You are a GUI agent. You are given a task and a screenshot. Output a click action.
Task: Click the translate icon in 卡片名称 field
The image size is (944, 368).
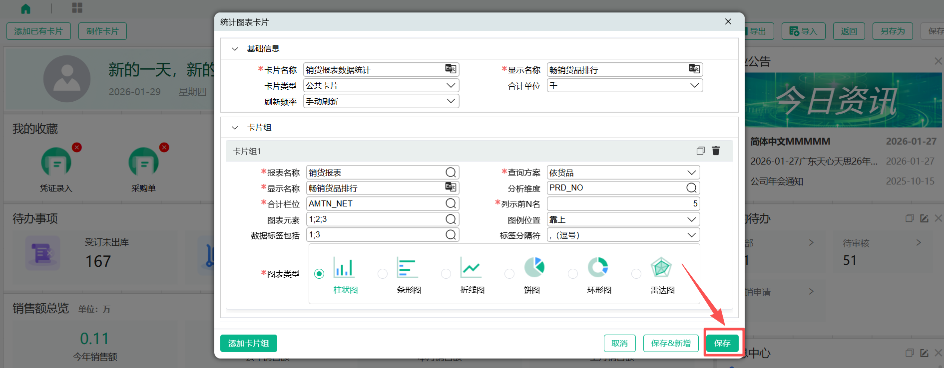451,69
